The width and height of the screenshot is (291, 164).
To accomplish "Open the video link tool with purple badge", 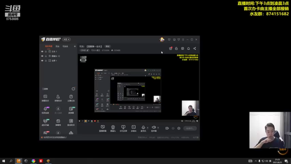I will coord(45,110).
